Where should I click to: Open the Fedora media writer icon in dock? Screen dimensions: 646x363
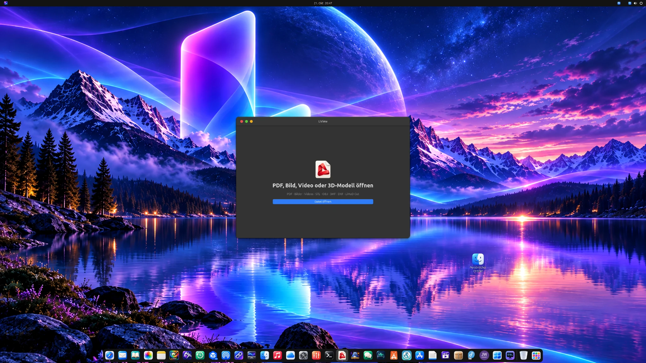click(x=472, y=355)
